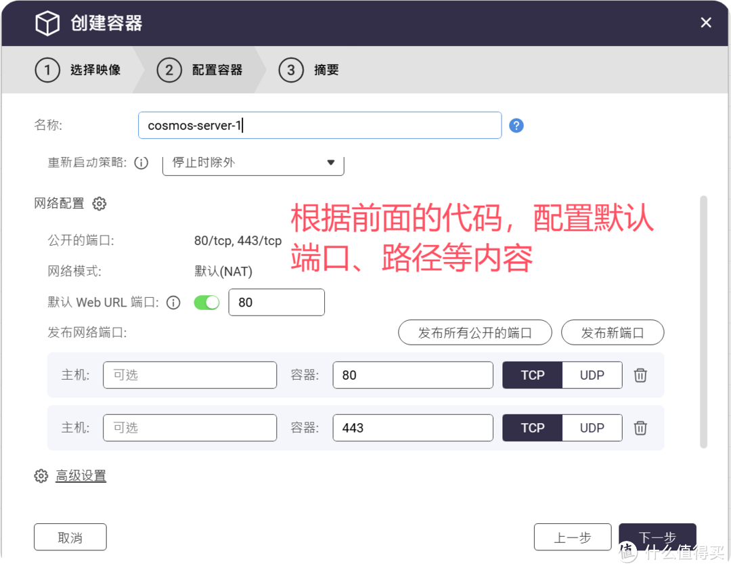Viewport: 731px width, 570px height.
Task: Click the info icon next to 默认 Web URL 端口
Action: [173, 302]
